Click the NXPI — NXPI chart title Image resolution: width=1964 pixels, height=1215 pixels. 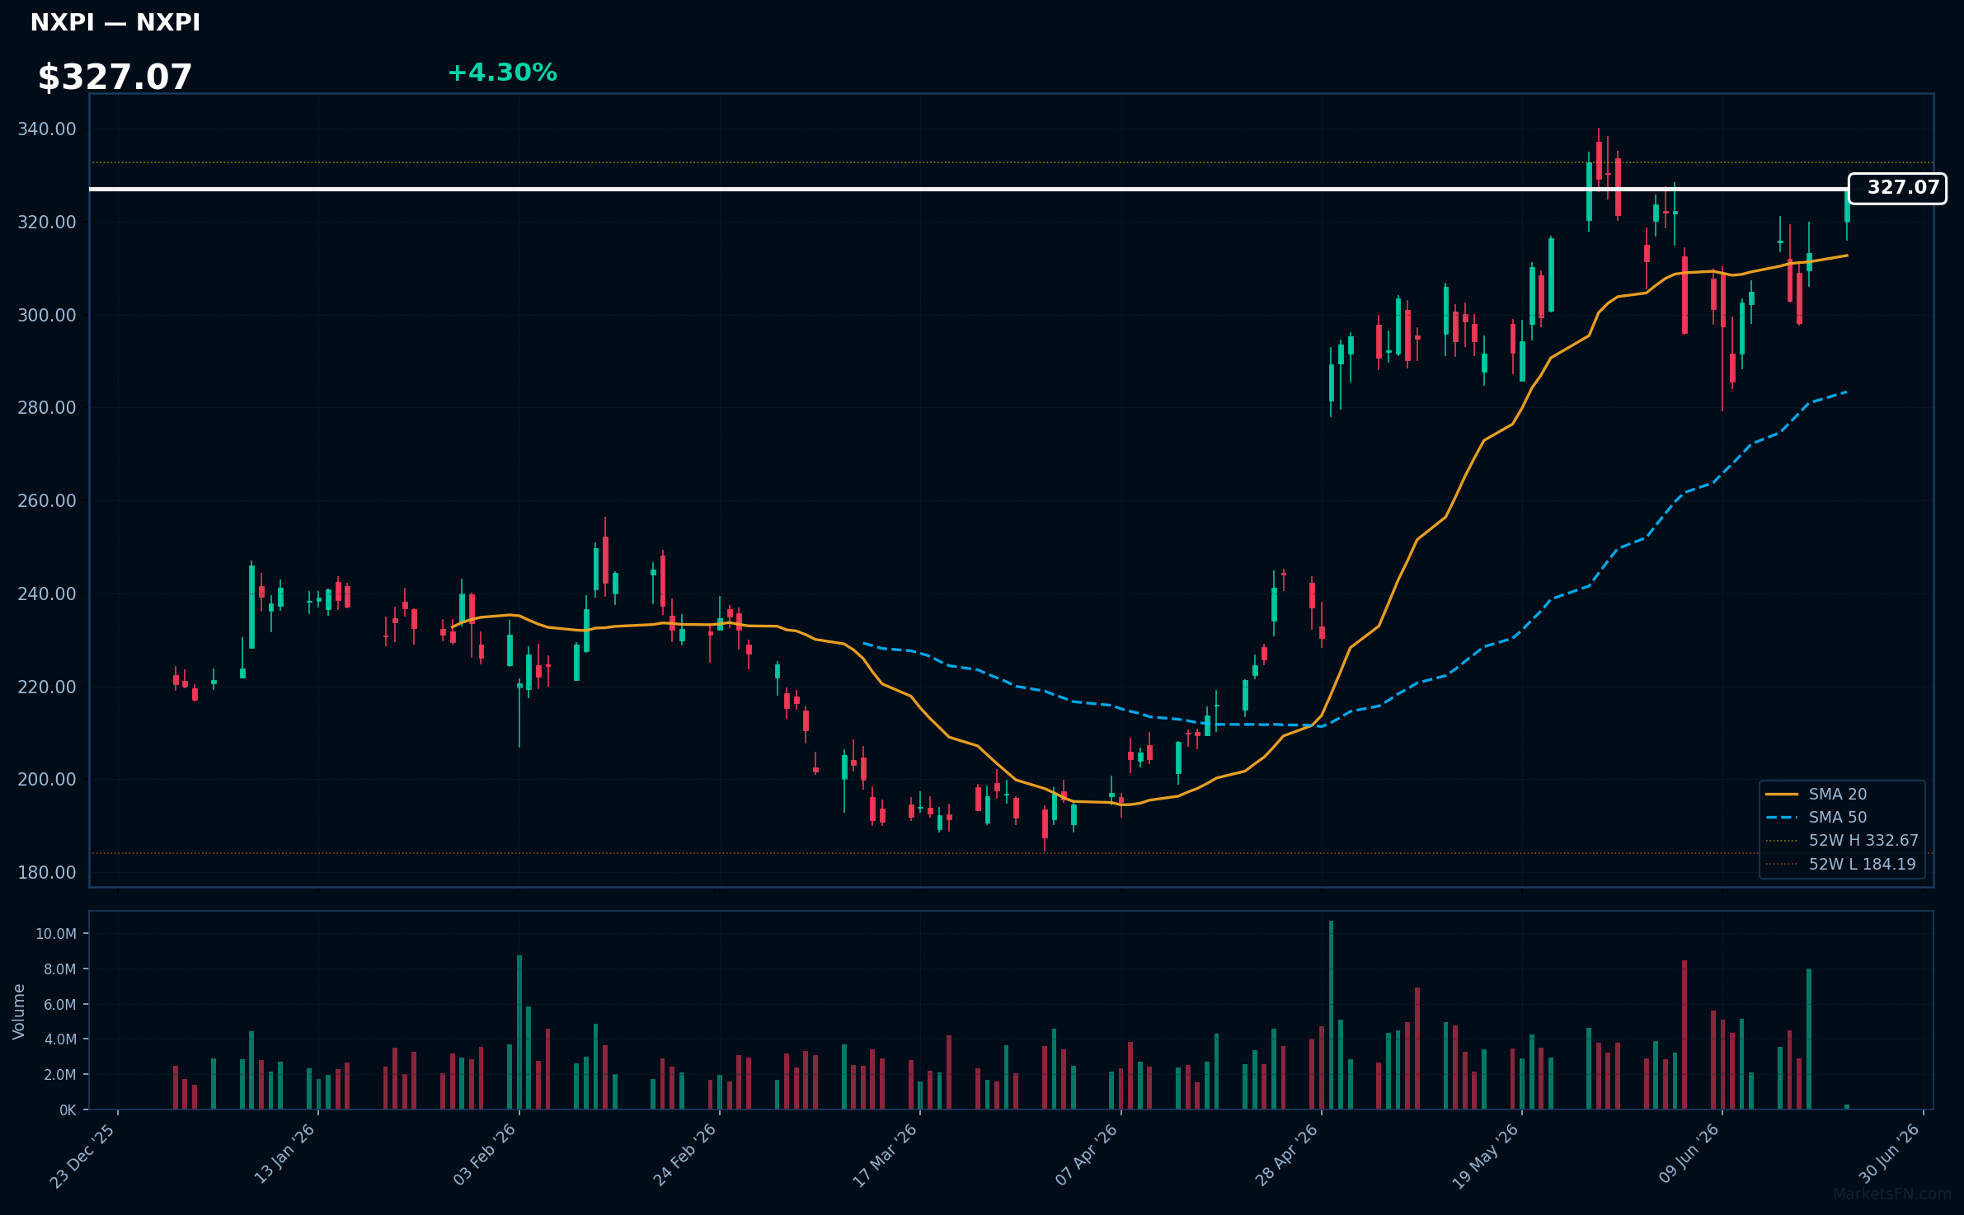[115, 22]
